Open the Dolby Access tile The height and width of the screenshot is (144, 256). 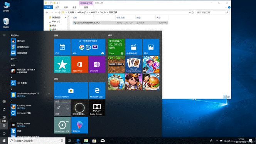coord(97,108)
